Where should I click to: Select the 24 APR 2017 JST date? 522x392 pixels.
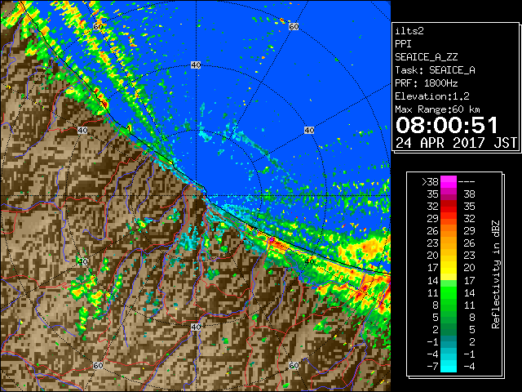[456, 143]
